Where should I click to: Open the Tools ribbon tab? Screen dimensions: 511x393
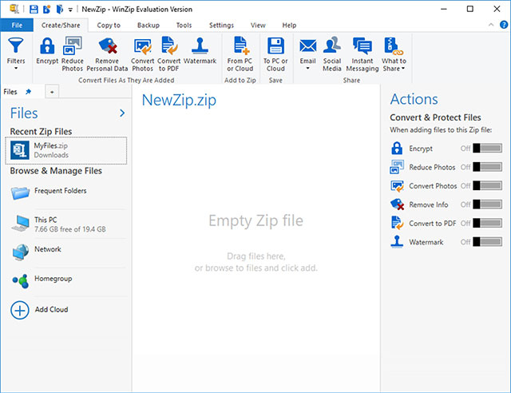[184, 25]
